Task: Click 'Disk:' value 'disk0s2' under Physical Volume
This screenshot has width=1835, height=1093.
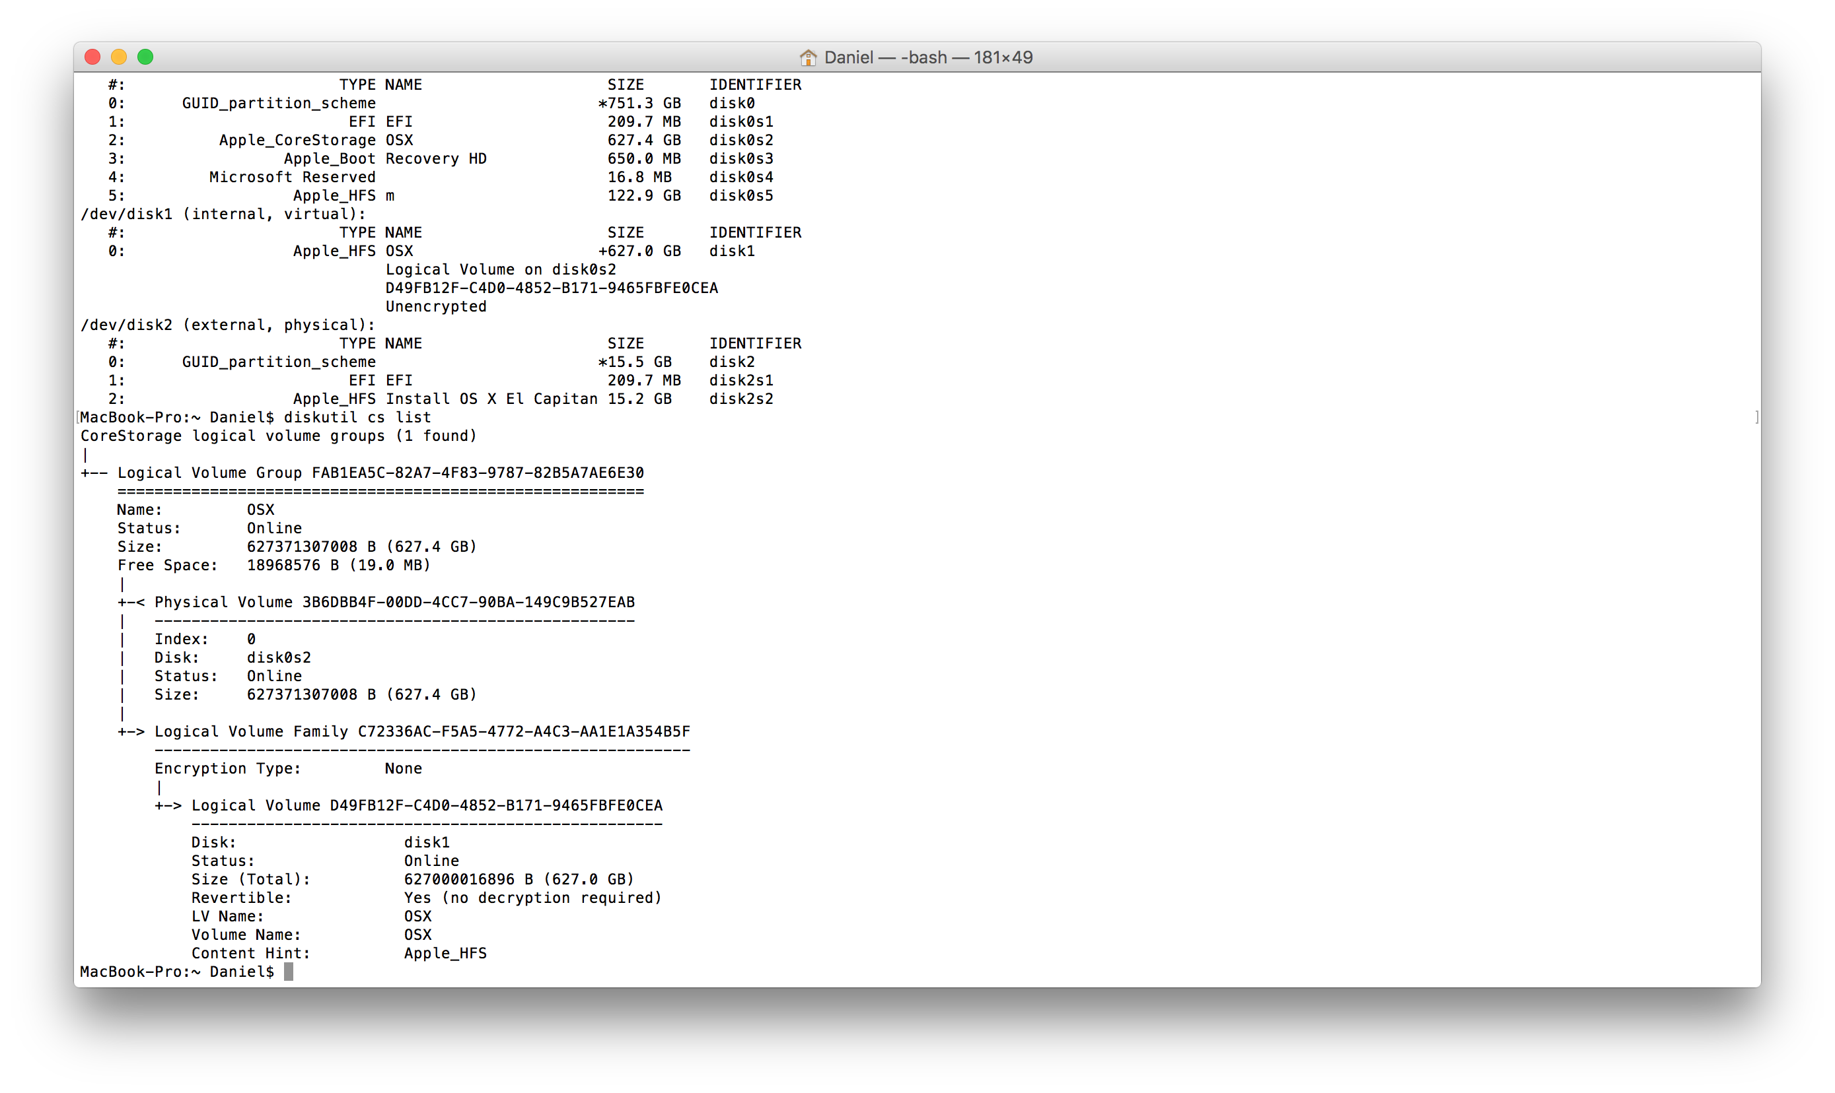Action: 279,657
